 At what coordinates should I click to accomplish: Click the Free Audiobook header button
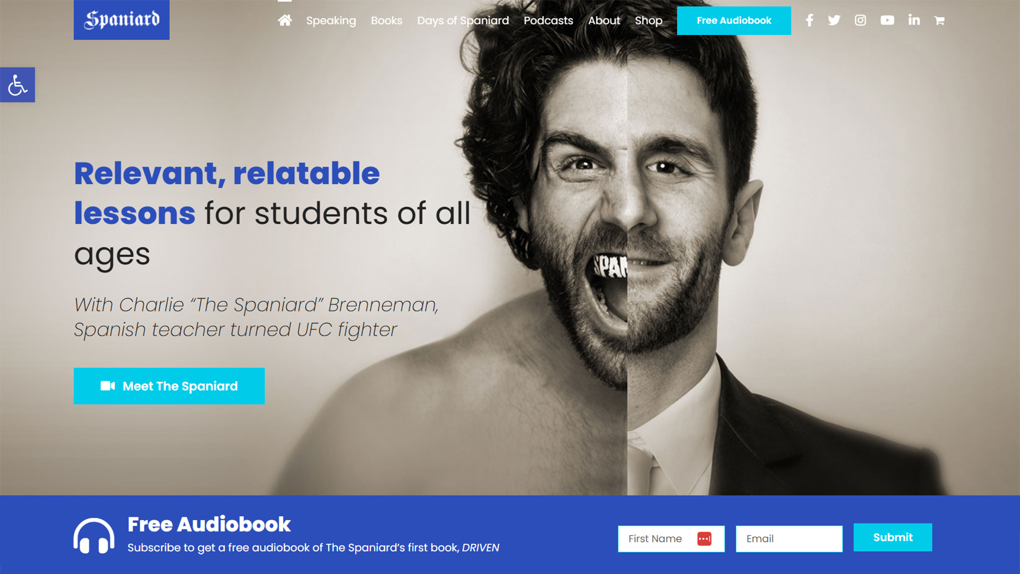coord(734,21)
